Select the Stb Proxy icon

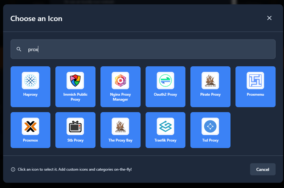pos(75,130)
